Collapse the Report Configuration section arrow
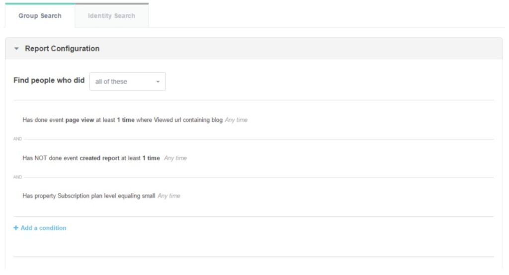The image size is (509, 275). click(x=16, y=49)
